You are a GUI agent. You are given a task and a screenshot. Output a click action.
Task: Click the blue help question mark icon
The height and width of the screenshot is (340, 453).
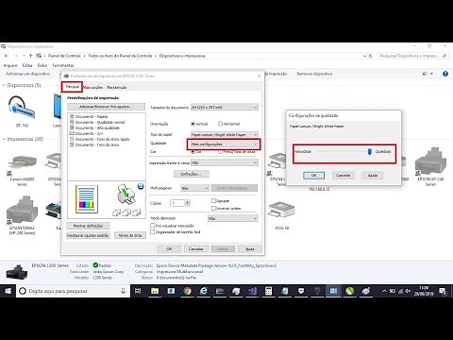445,74
